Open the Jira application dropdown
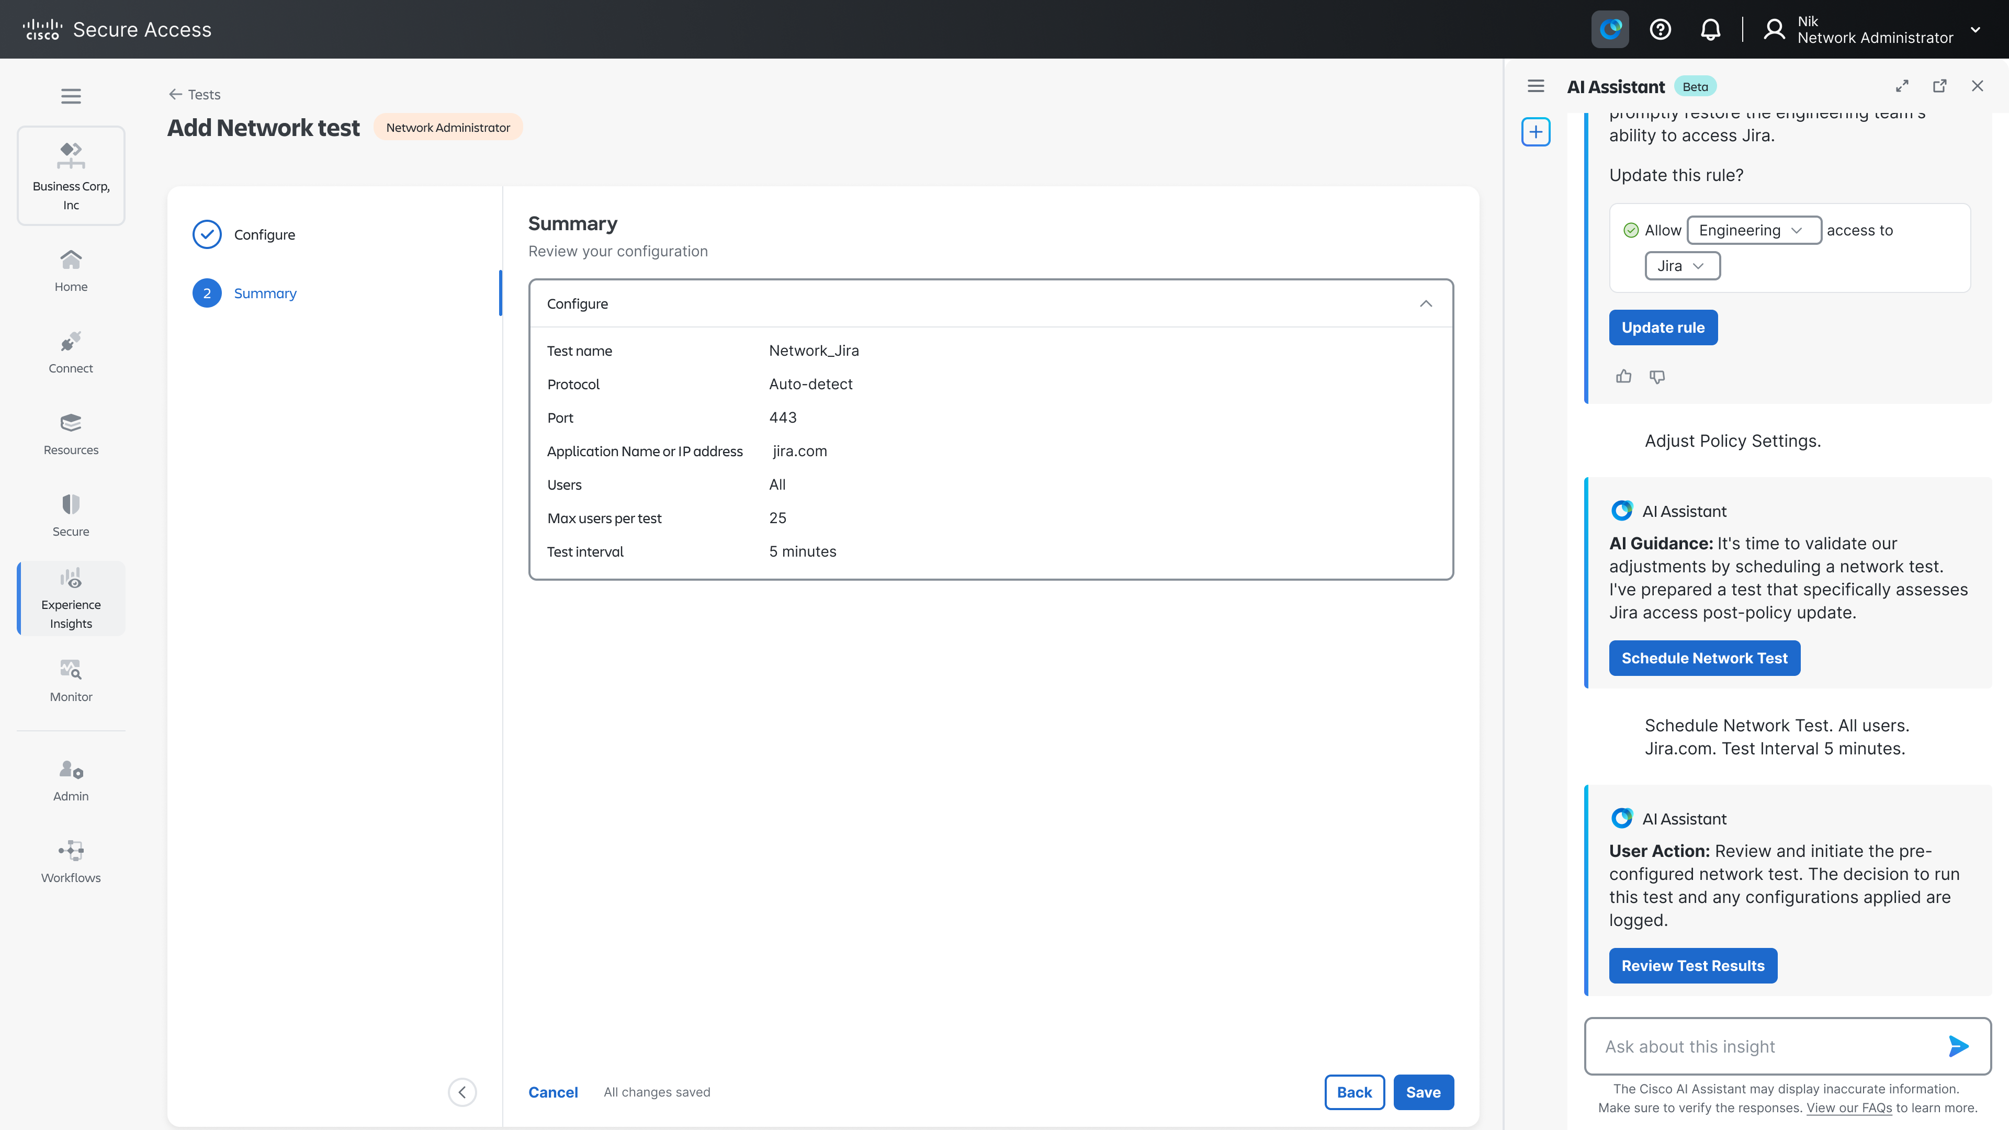2009x1130 pixels. click(x=1682, y=266)
